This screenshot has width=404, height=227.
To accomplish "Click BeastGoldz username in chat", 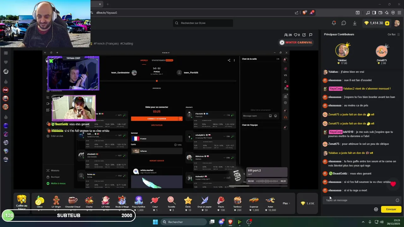I will 340,173.
